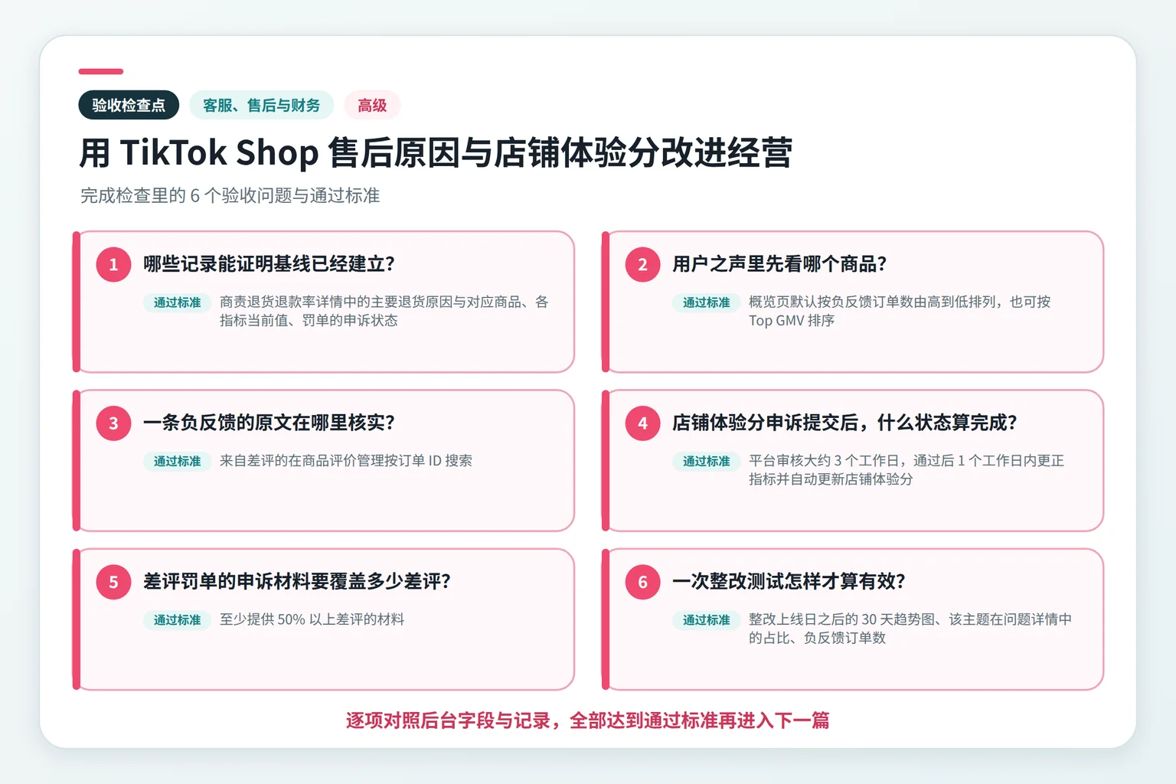The width and height of the screenshot is (1176, 784).
Task: Click question 一次整改测试怎样才算有效?
Action: pos(789,581)
